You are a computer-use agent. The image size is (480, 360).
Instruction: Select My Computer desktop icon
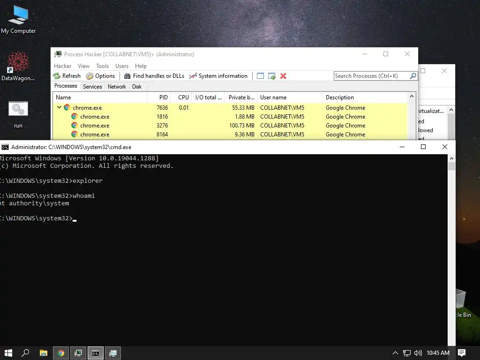point(18,19)
